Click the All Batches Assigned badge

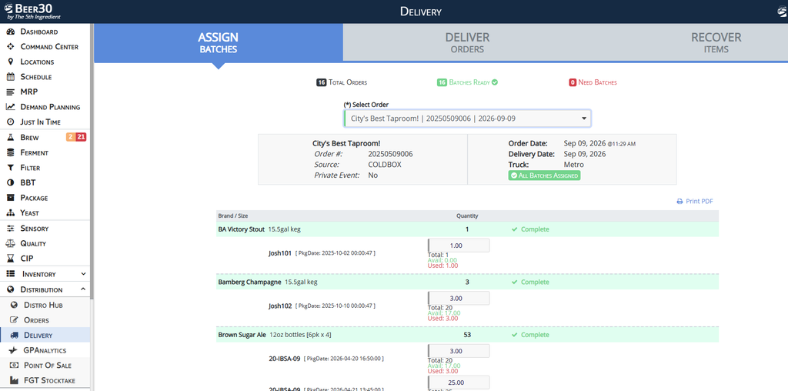(x=544, y=175)
